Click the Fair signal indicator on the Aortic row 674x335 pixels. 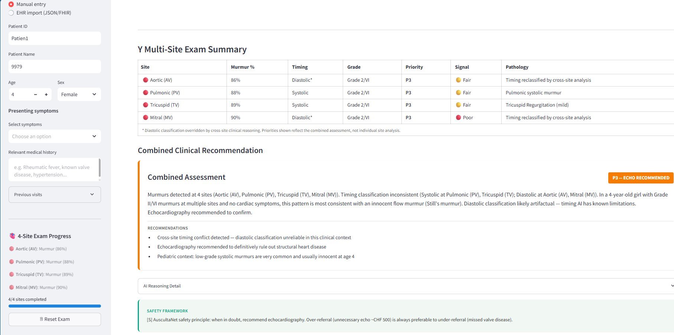point(459,80)
